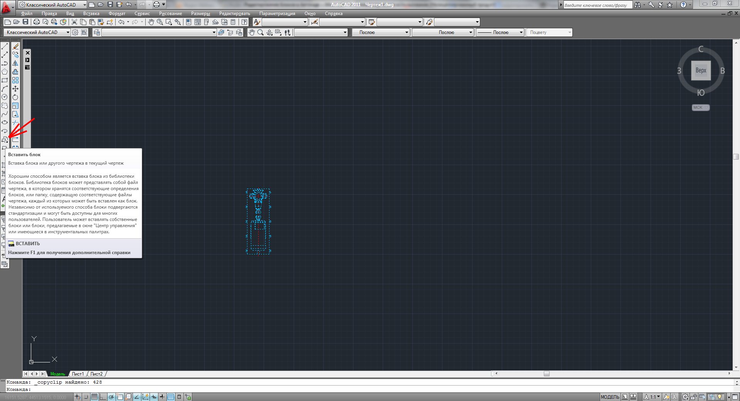Open the workspace dropdown in title bar

(x=52, y=5)
